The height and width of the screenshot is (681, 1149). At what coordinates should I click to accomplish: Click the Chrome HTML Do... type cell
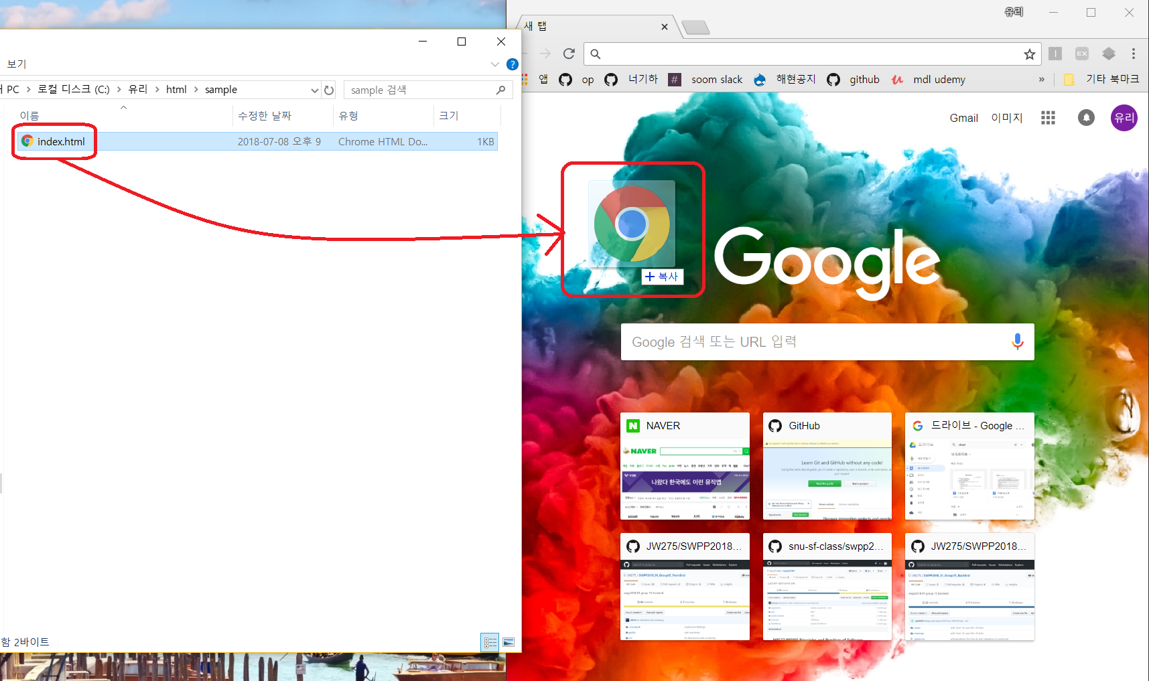tap(383, 141)
